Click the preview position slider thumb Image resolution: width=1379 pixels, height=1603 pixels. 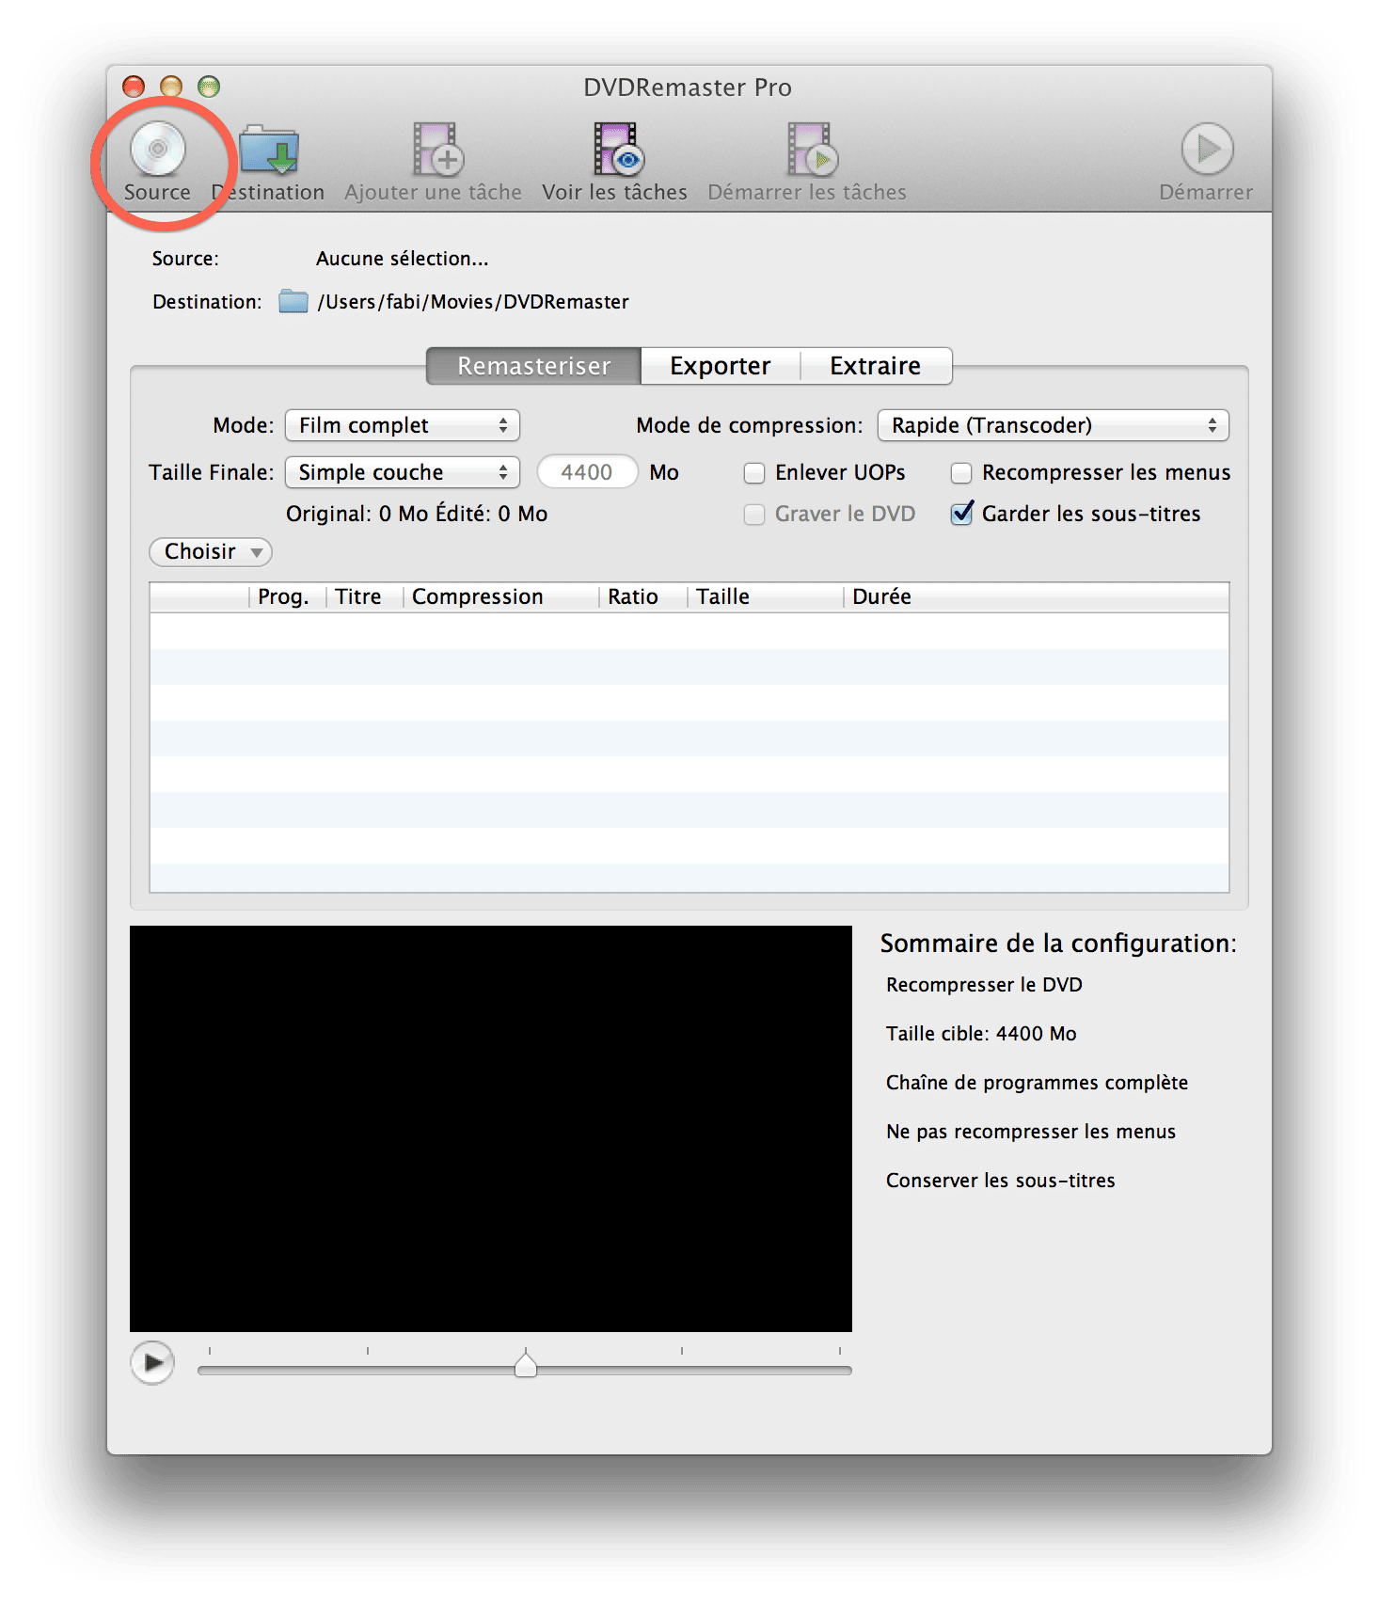526,1364
